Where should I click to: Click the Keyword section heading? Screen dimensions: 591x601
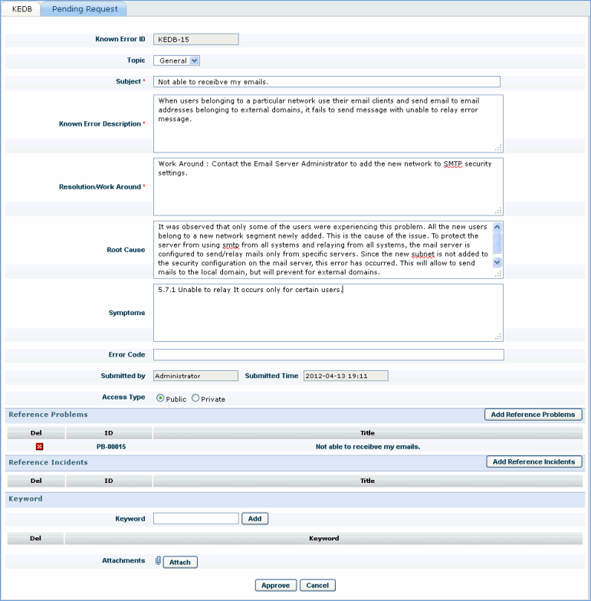(x=26, y=498)
